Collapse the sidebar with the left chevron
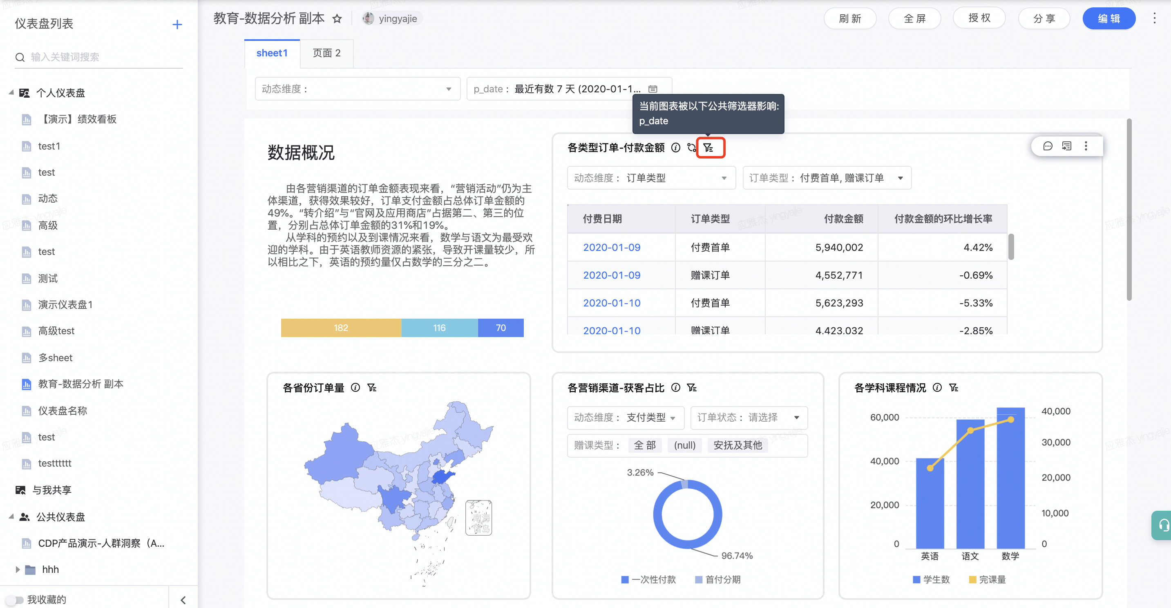The image size is (1171, 608). [183, 600]
